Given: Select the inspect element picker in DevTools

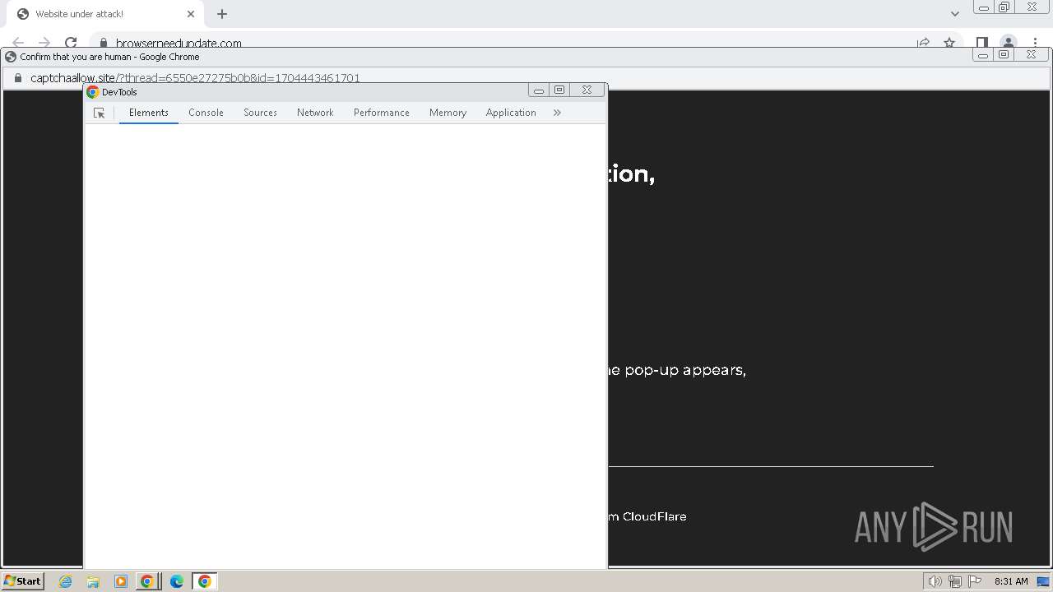Looking at the screenshot, I should [x=100, y=113].
